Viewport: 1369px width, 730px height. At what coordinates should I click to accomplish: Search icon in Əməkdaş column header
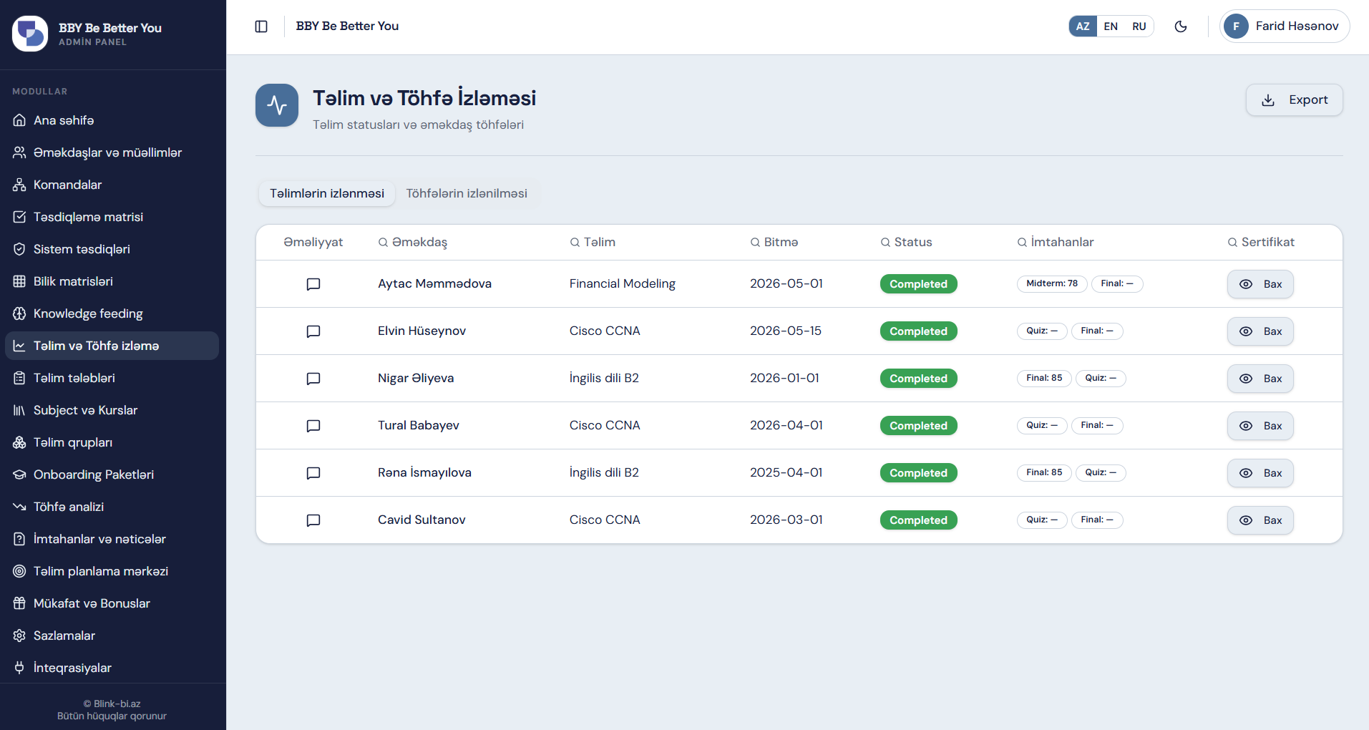383,243
